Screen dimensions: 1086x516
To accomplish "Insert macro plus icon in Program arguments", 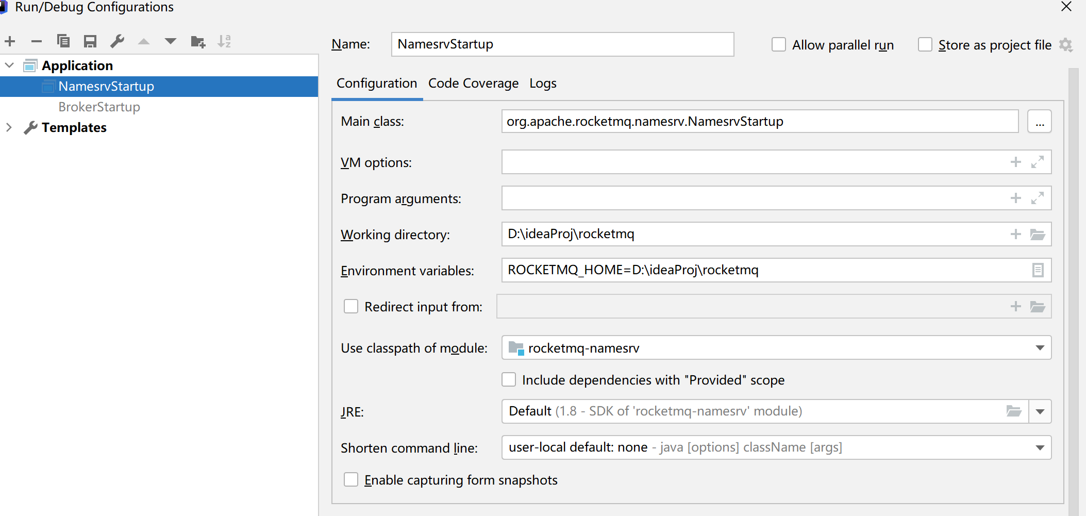I will [1016, 198].
